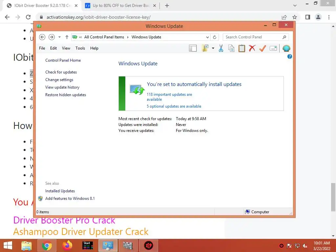The image size is (336, 252).
Task: Toggle the preview pane layout icon
Action: [193, 48]
